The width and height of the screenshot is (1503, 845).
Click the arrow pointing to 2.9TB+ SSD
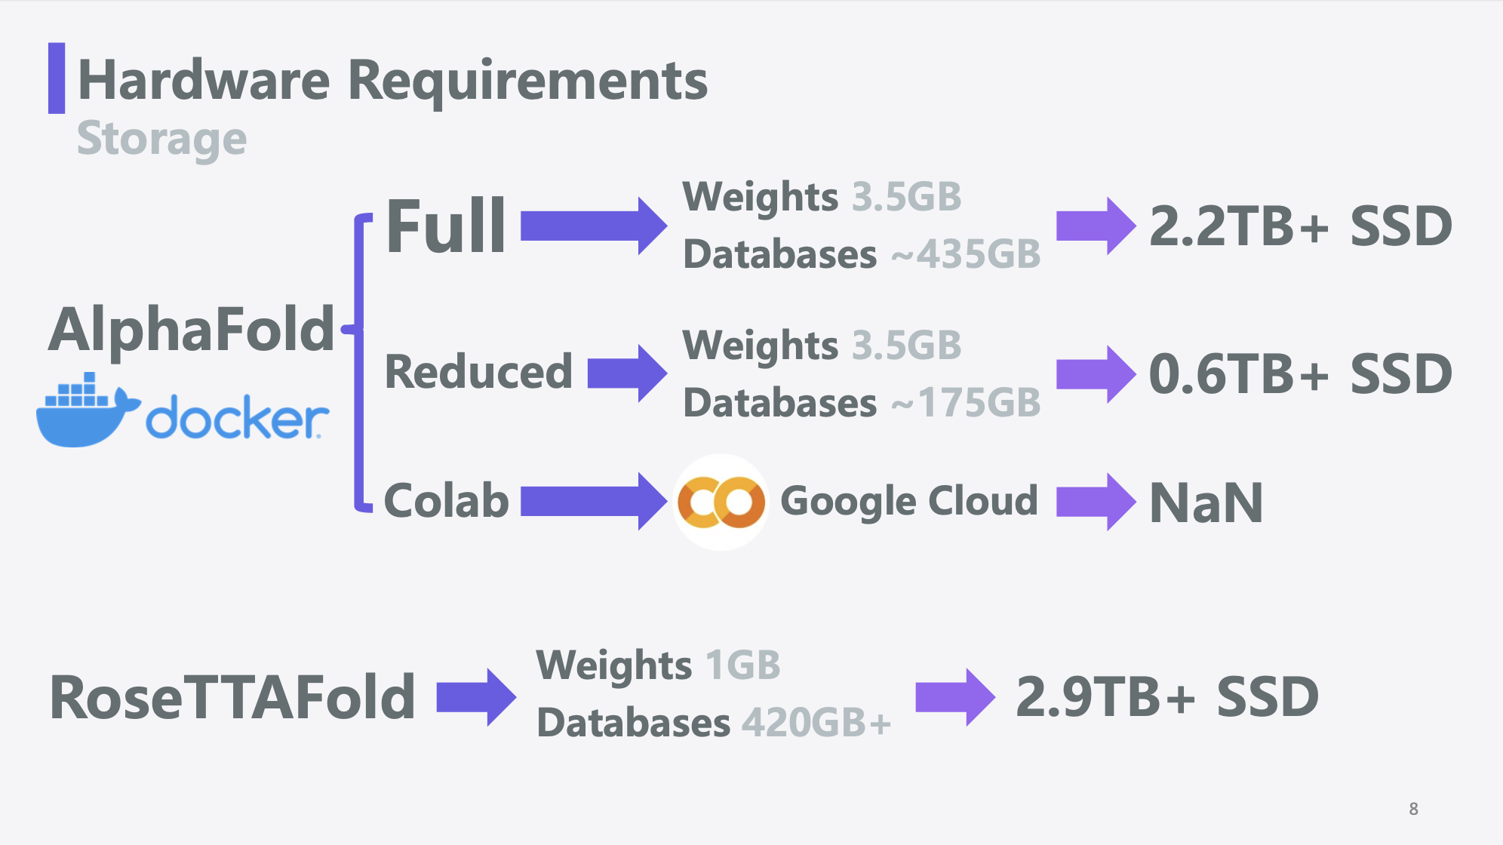955,697
